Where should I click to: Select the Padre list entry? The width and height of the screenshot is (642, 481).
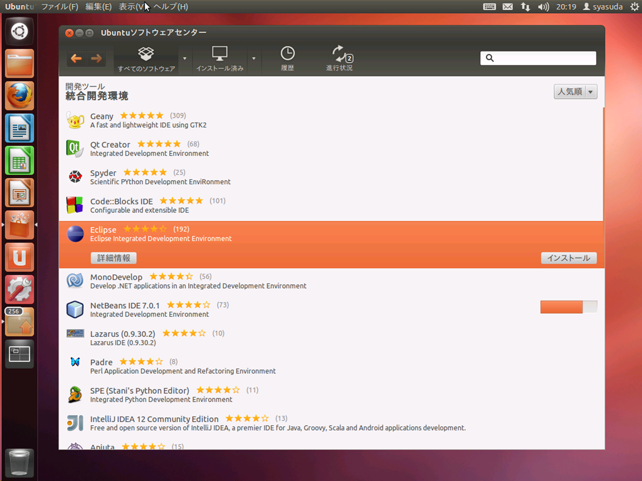click(x=331, y=366)
